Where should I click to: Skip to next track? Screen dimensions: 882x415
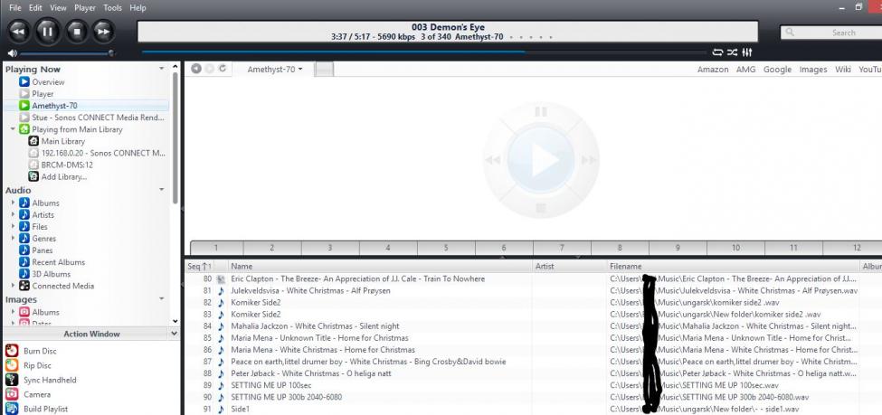pyautogui.click(x=103, y=32)
